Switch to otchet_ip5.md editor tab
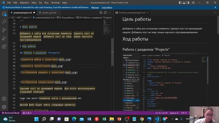Image resolution: width=219 pixels, height=123 pixels. [49, 13]
